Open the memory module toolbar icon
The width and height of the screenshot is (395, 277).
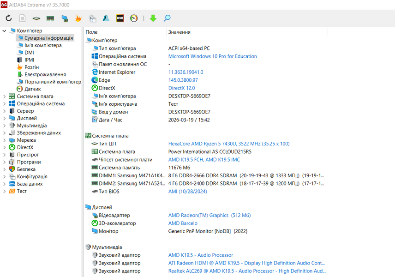[50, 18]
